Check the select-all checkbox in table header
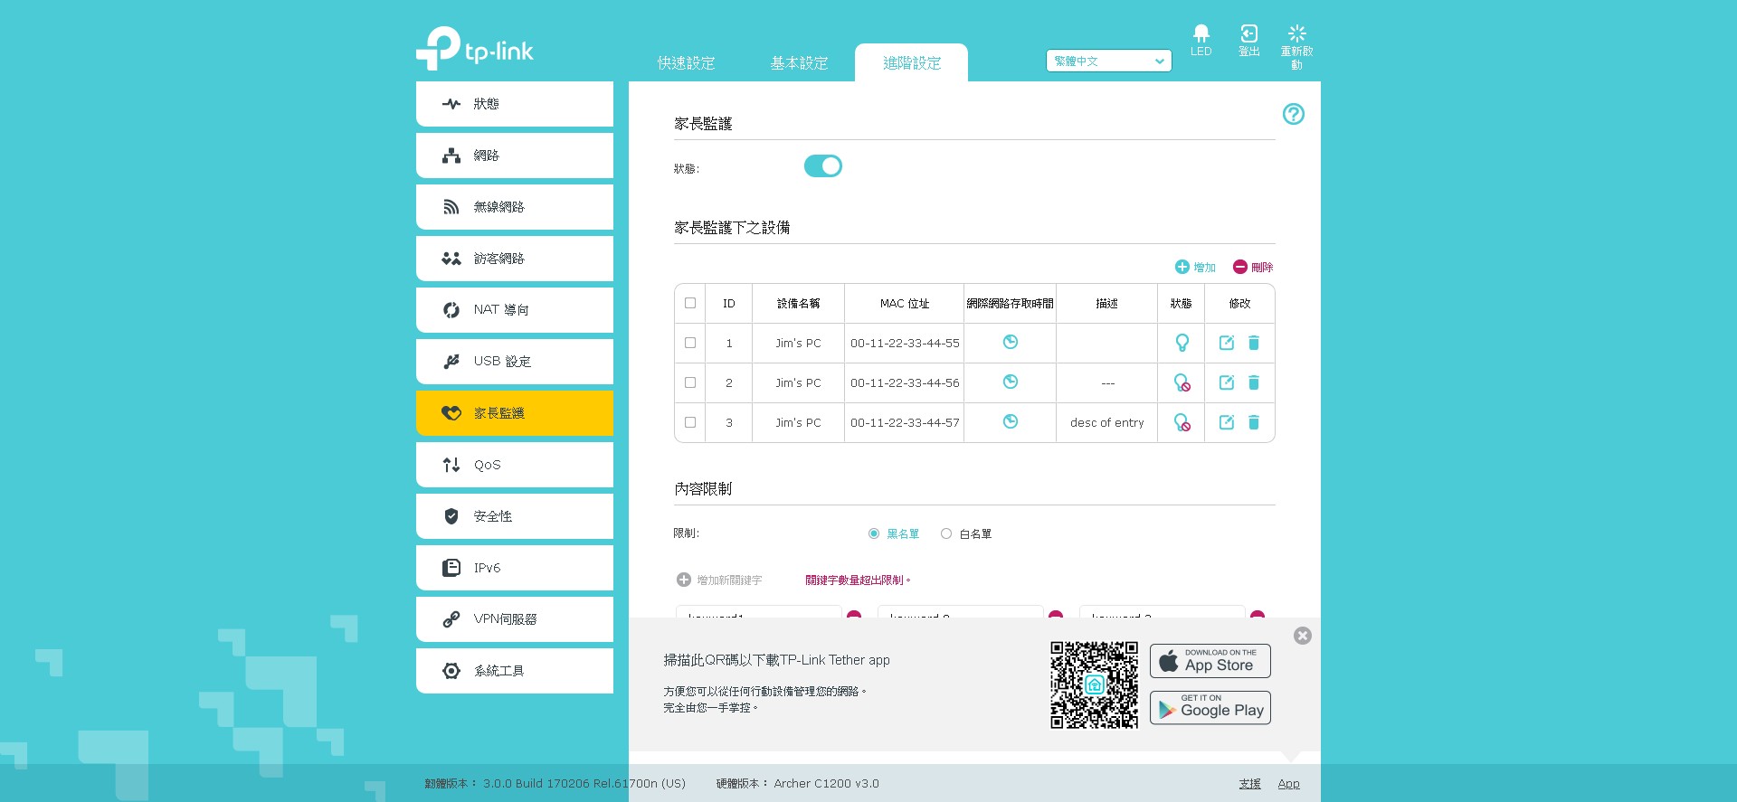Image resolution: width=1737 pixels, height=802 pixels. tap(690, 303)
